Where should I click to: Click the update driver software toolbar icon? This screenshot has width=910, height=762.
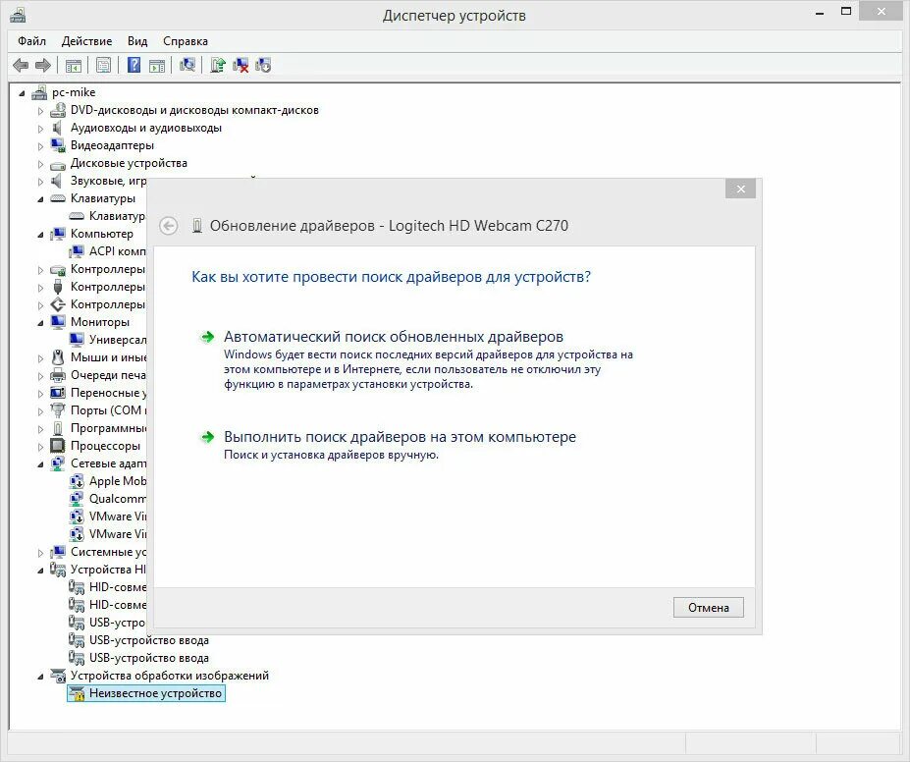click(218, 65)
